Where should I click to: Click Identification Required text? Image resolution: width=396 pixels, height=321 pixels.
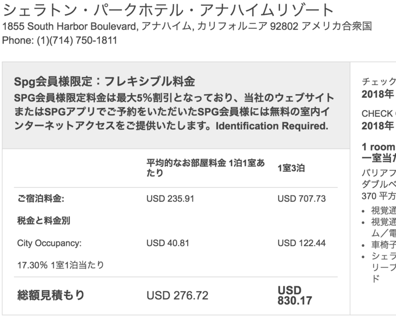272,126
